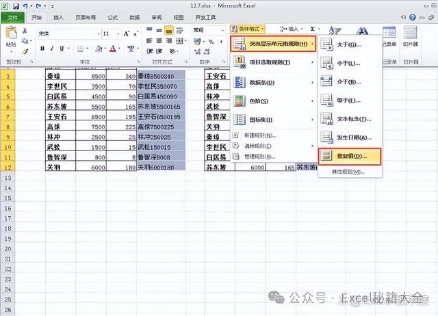Open Conditional Formatting (条件格式) dropdown
The width and height of the screenshot is (438, 316).
248,29
